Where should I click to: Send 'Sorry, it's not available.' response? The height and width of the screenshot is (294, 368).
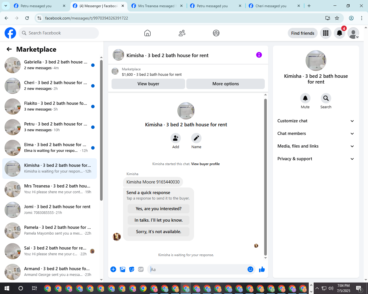click(159, 232)
